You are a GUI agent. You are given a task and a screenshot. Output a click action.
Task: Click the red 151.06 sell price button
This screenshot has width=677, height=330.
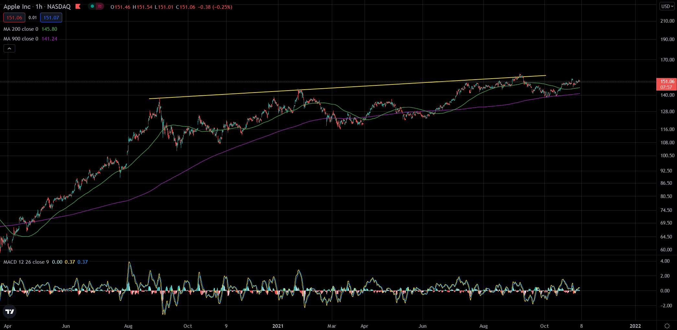pyautogui.click(x=14, y=17)
